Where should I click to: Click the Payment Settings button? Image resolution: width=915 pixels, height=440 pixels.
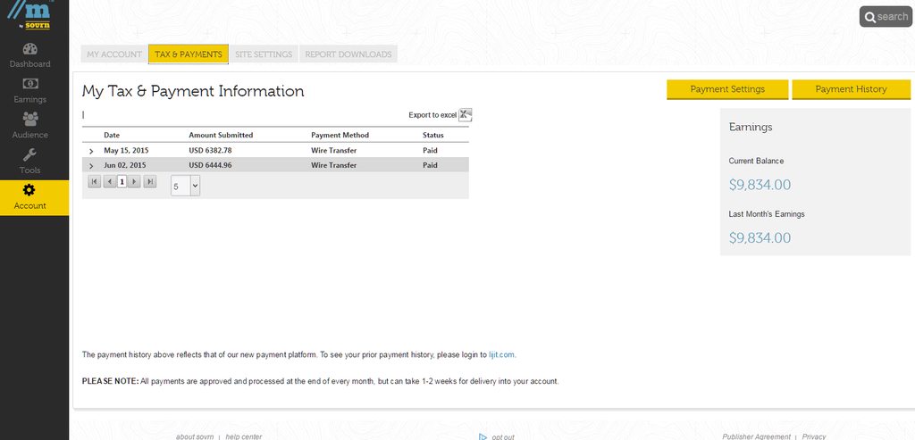coord(727,89)
